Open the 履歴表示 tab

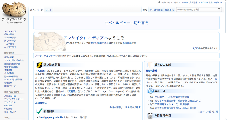(x=169, y=10)
